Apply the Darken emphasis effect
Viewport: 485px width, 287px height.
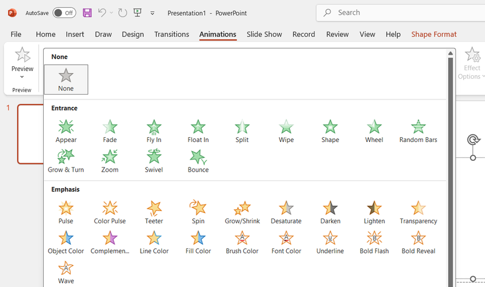coord(330,212)
